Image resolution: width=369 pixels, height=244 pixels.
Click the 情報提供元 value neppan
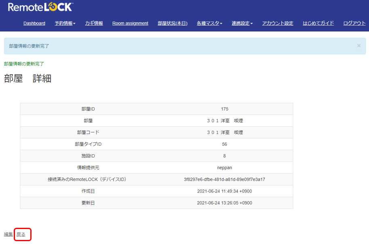pyautogui.click(x=224, y=168)
